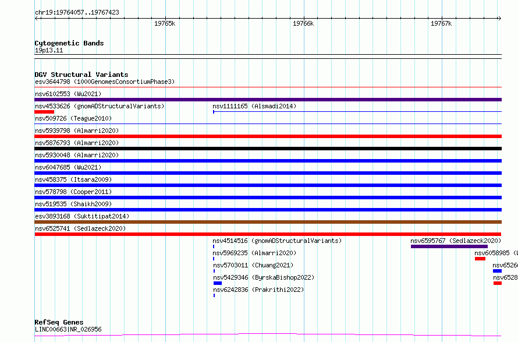This screenshot has width=518, height=342.
Task: Open the nsv519535 (Shaikh2009) label
Action: click(x=73, y=204)
